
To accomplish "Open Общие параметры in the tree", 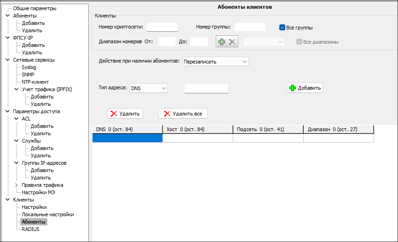I will pos(35,8).
